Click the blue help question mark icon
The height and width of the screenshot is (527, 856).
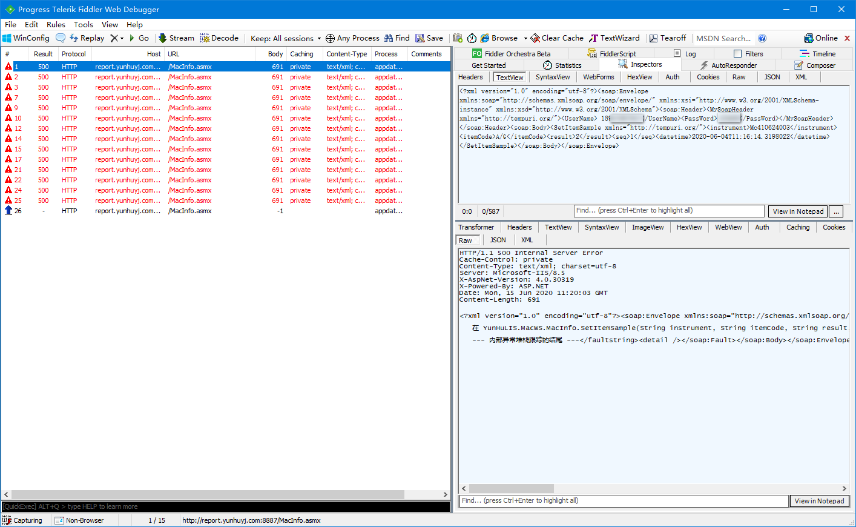click(x=762, y=38)
